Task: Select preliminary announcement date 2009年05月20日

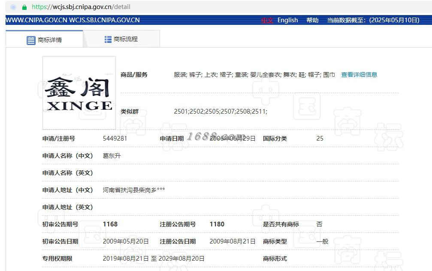Action: pos(126,241)
